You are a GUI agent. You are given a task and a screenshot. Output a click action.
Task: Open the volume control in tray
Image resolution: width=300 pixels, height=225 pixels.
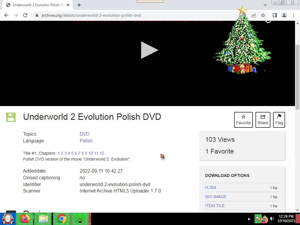pos(272,219)
